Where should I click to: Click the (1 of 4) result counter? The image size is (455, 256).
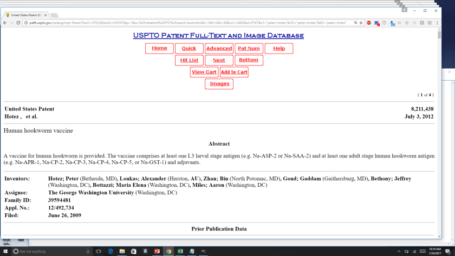click(x=426, y=95)
